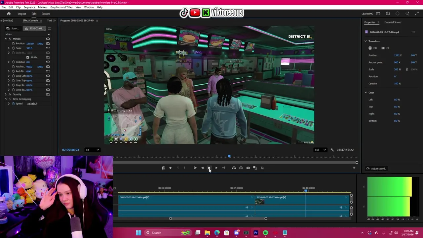Open the Full playback resolution dropdown

coord(320,150)
